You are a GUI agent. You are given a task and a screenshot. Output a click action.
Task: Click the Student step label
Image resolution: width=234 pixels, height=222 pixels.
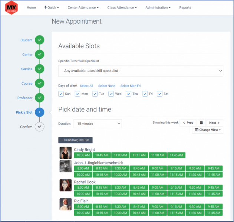point(26,40)
